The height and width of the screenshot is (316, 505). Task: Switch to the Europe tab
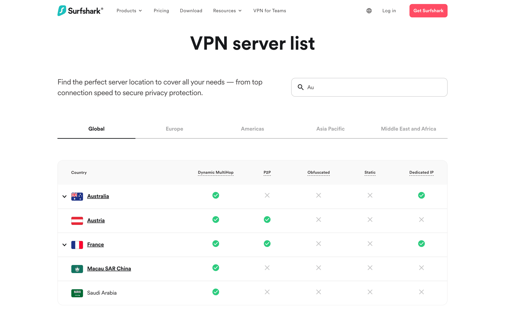tap(174, 129)
